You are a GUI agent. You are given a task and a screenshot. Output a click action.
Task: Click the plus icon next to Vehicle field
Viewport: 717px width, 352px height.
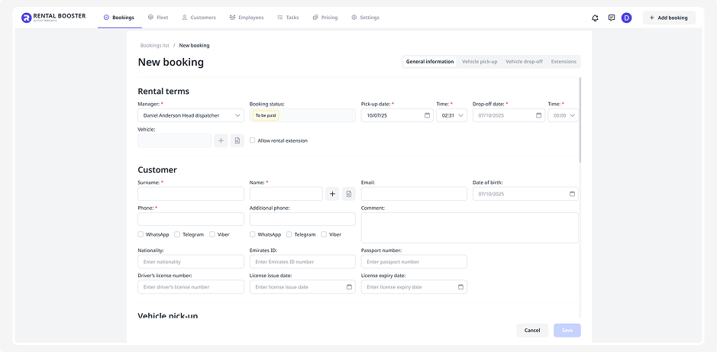pos(221,140)
